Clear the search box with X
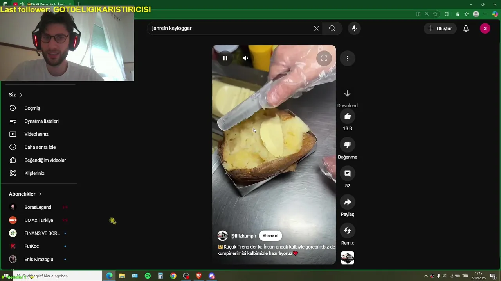Image resolution: width=501 pixels, height=281 pixels. pos(316,28)
